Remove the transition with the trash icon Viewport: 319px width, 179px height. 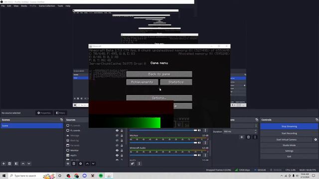(248, 137)
